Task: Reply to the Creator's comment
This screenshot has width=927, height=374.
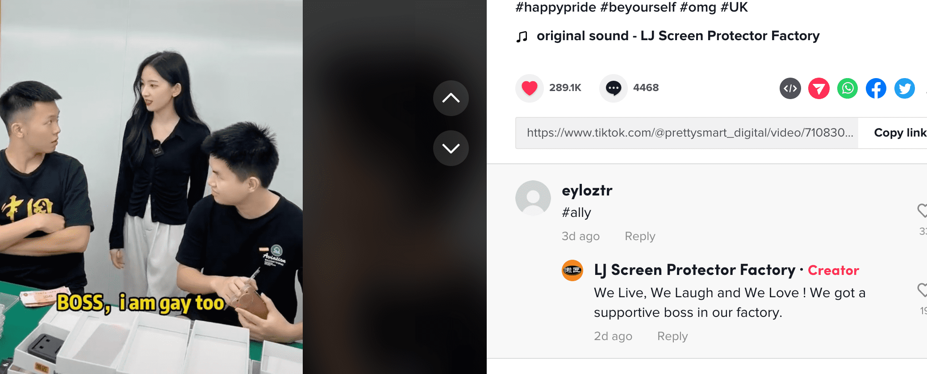Action: tap(672, 336)
